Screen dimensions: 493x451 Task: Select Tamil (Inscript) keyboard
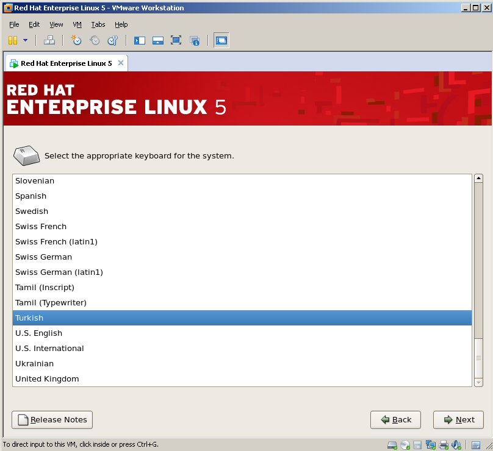coord(242,288)
